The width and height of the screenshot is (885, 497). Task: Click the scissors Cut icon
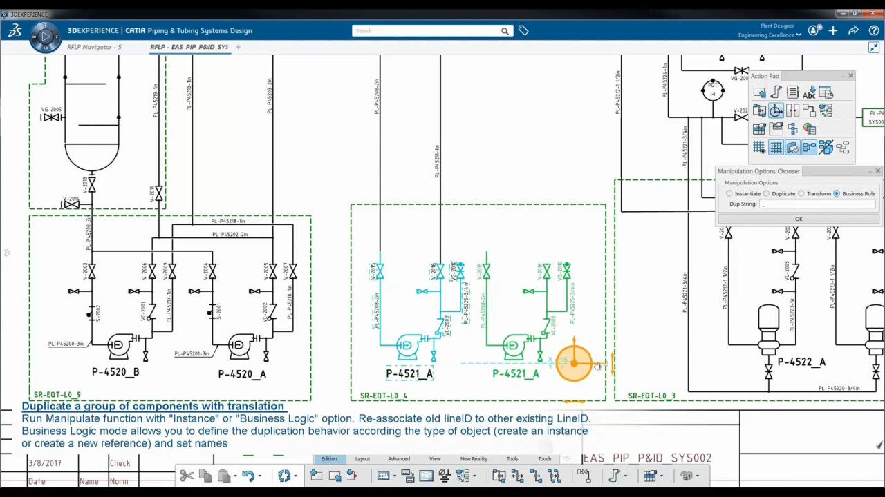coord(187,476)
